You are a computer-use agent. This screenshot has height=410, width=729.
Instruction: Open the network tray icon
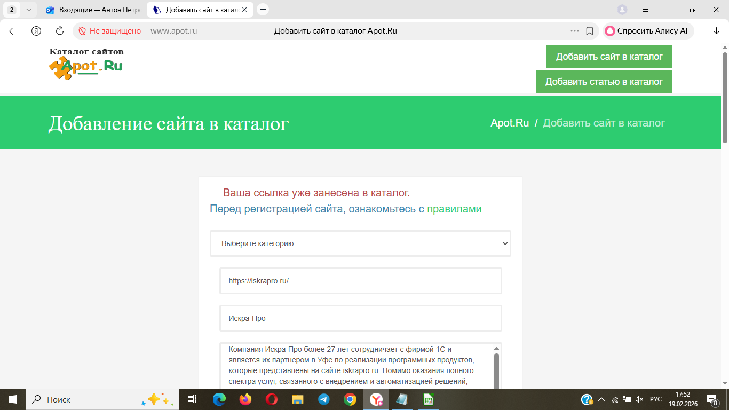coord(615,399)
